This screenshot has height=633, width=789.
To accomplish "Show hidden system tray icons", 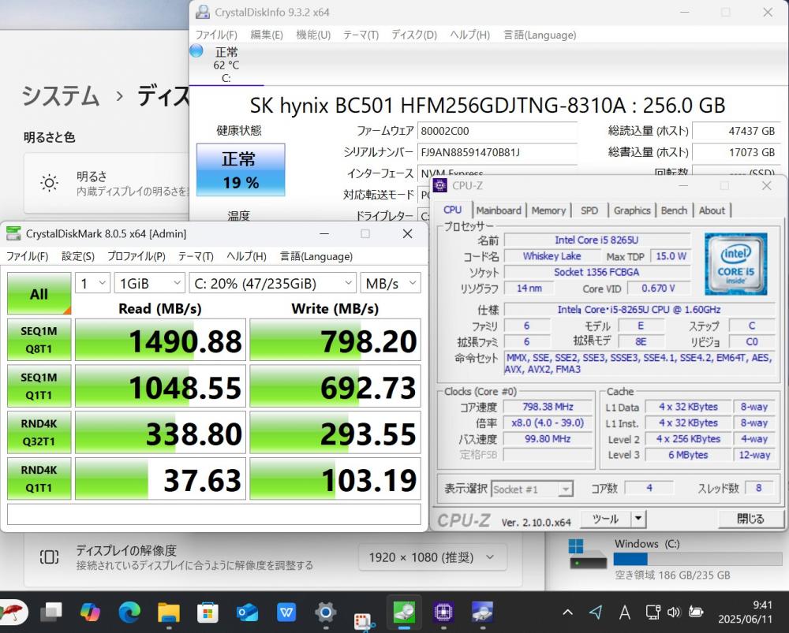I will click(567, 612).
